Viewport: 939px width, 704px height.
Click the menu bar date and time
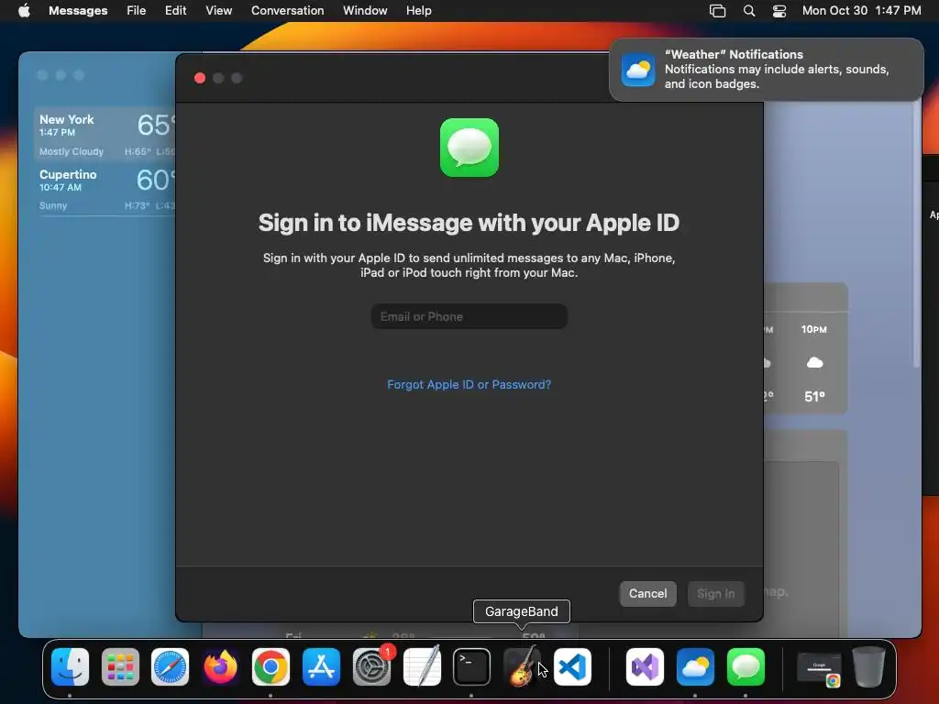click(x=861, y=11)
